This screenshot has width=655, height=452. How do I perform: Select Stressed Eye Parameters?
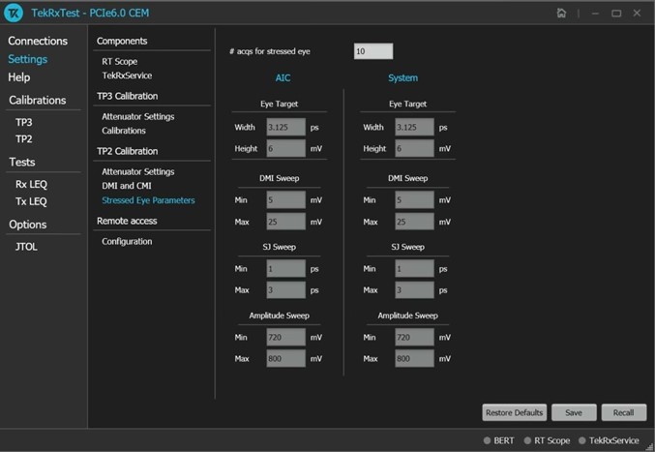click(148, 200)
